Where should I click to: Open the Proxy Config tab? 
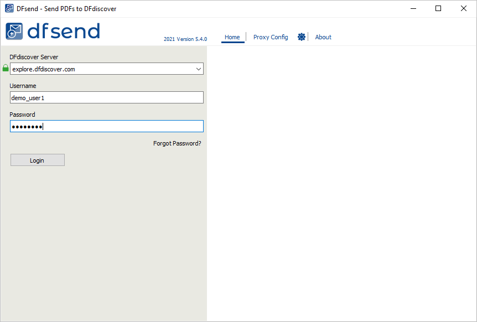point(271,37)
